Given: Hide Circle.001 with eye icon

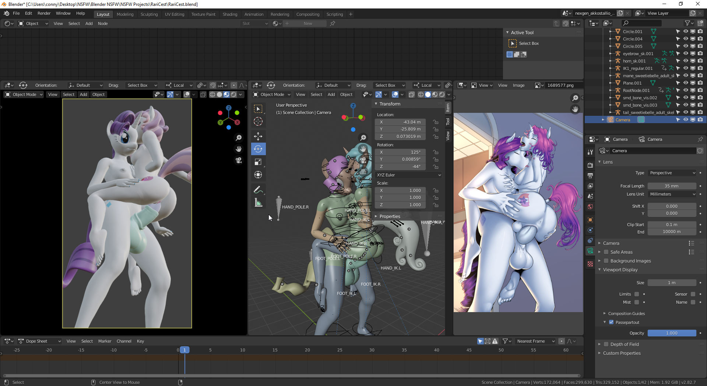Looking at the screenshot, I should tap(686, 32).
